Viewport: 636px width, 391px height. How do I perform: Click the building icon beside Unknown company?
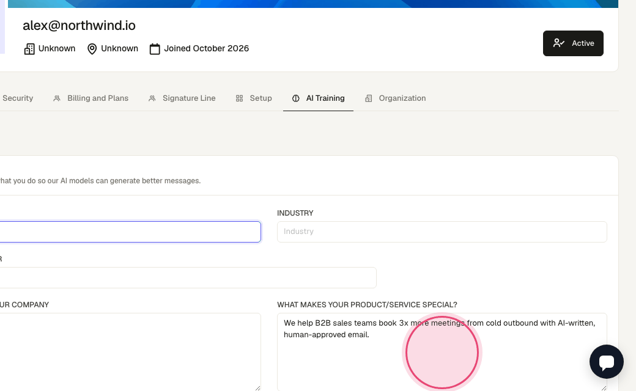[29, 49]
